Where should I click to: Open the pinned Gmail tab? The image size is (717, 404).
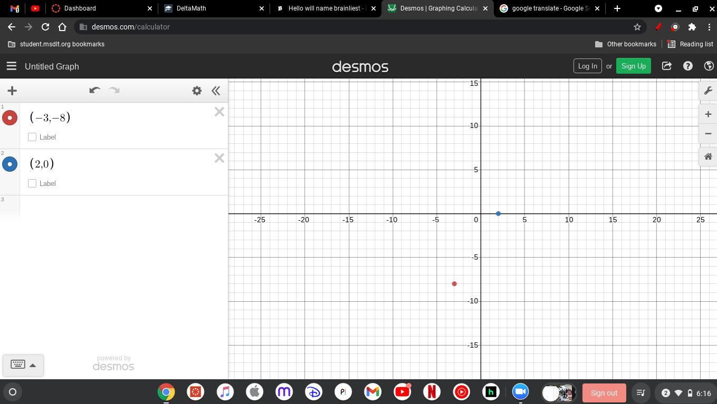15,8
